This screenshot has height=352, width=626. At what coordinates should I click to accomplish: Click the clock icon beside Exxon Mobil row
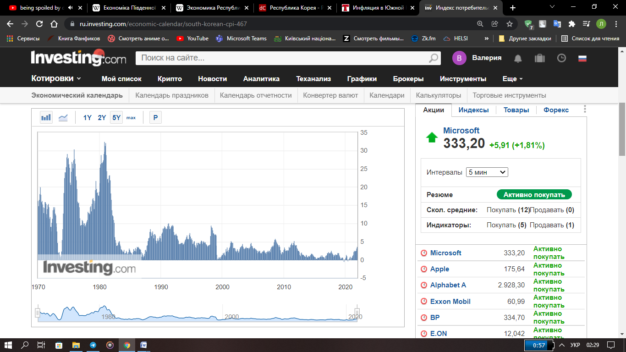[423, 302]
